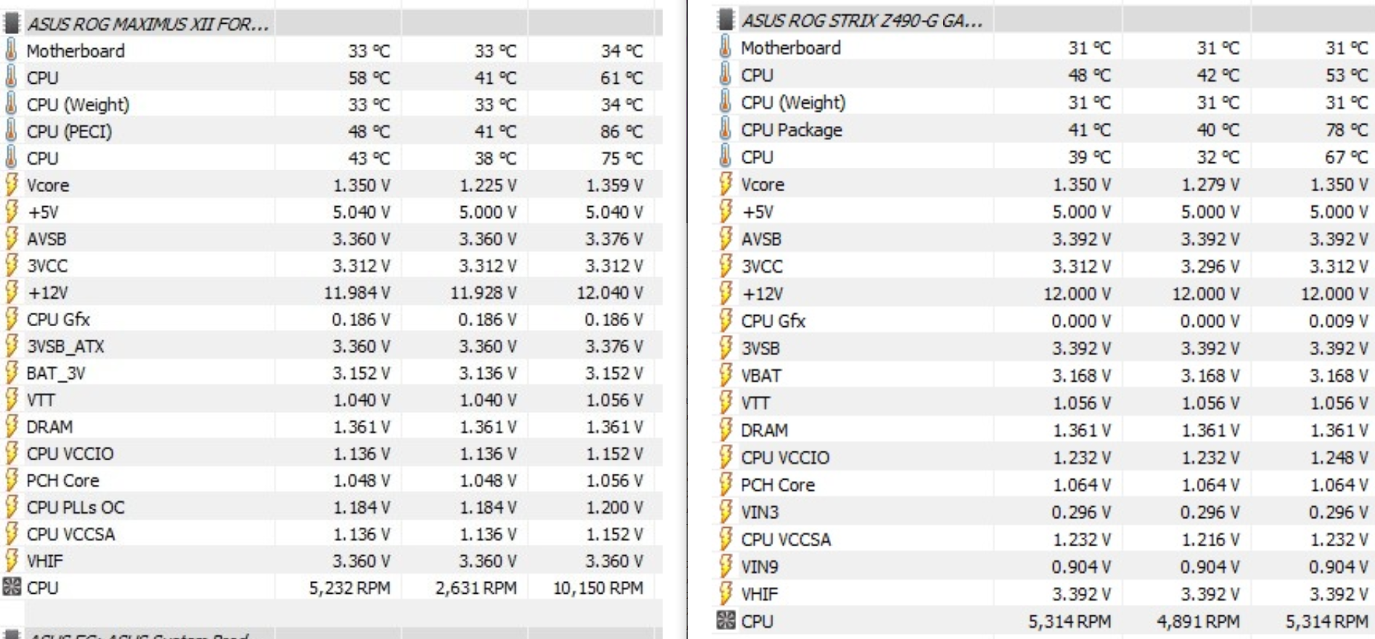Screen dimensions: 1375x639
Task: Select CPU VCCSA label in the MAXIMUS XII panel
Action: [x=70, y=534]
